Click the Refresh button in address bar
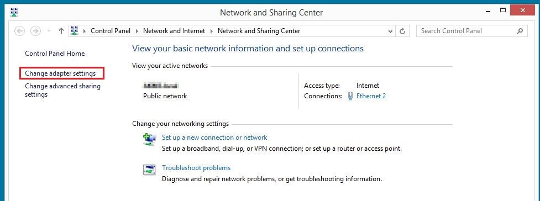 [402, 31]
